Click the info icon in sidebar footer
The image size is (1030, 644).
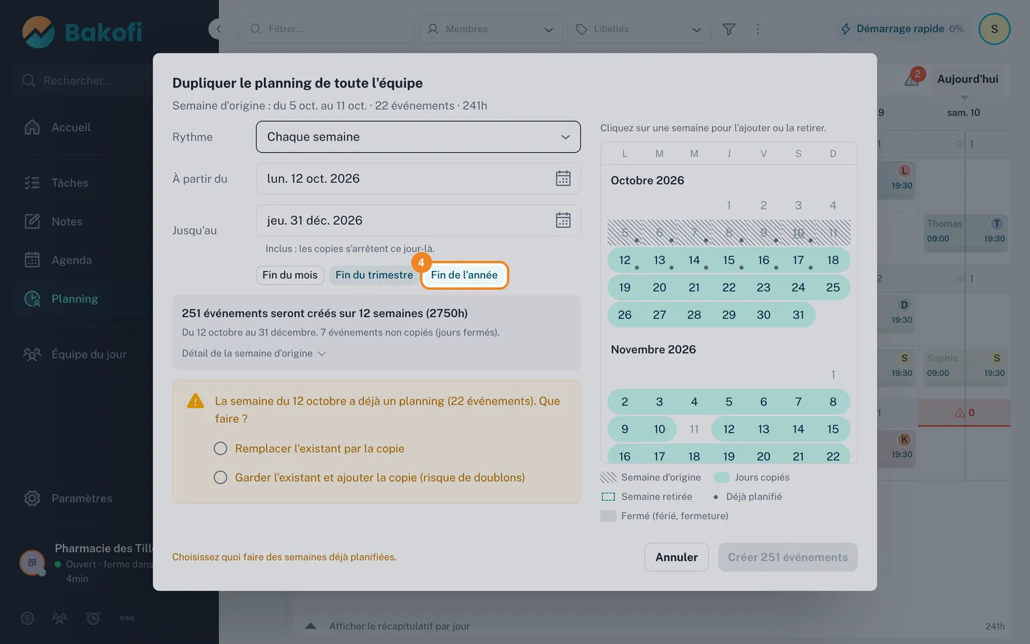click(x=27, y=618)
